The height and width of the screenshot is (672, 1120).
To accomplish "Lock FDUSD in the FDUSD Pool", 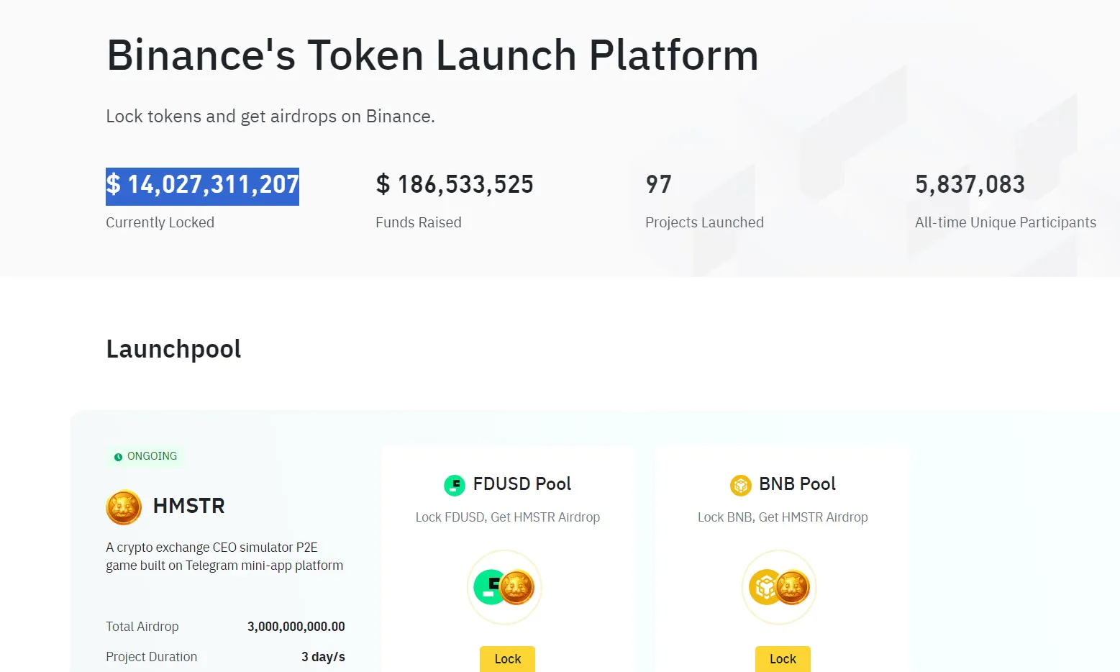I will [507, 658].
